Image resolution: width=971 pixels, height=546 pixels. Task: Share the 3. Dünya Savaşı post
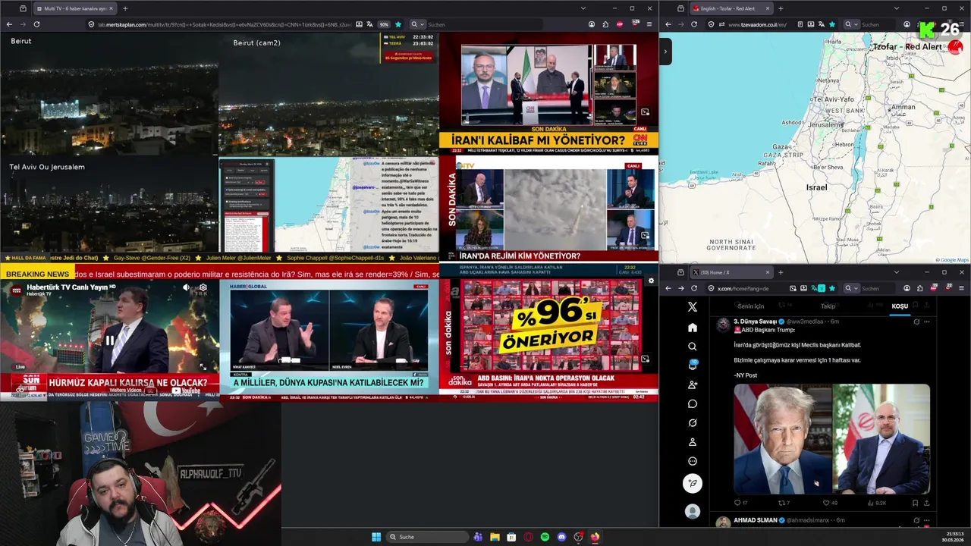tap(926, 503)
